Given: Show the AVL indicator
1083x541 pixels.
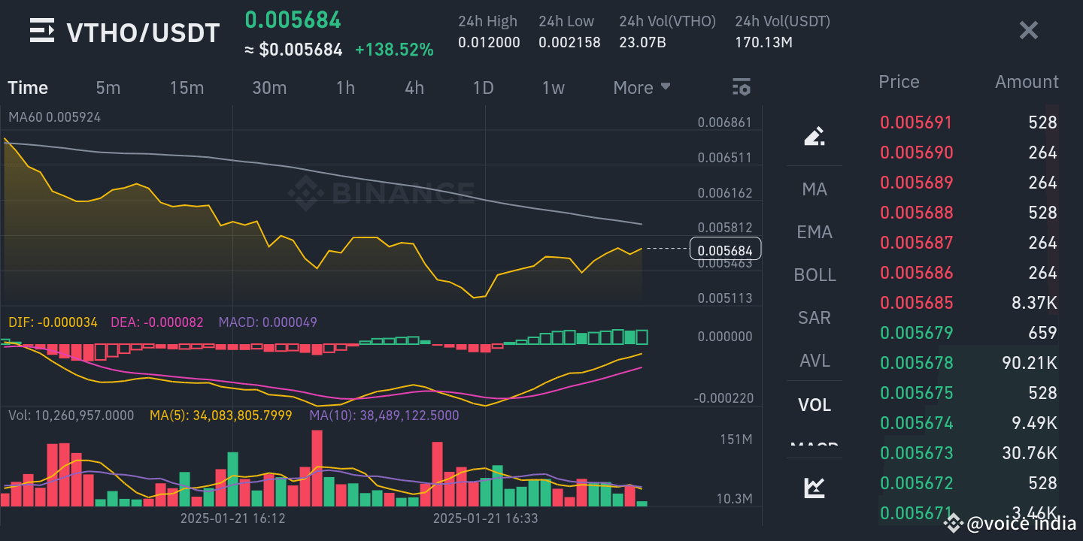Looking at the screenshot, I should tap(815, 361).
